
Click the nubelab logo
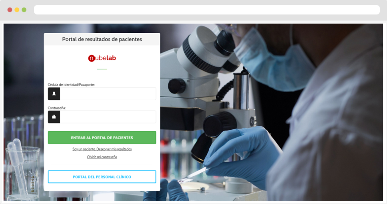pyautogui.click(x=102, y=58)
